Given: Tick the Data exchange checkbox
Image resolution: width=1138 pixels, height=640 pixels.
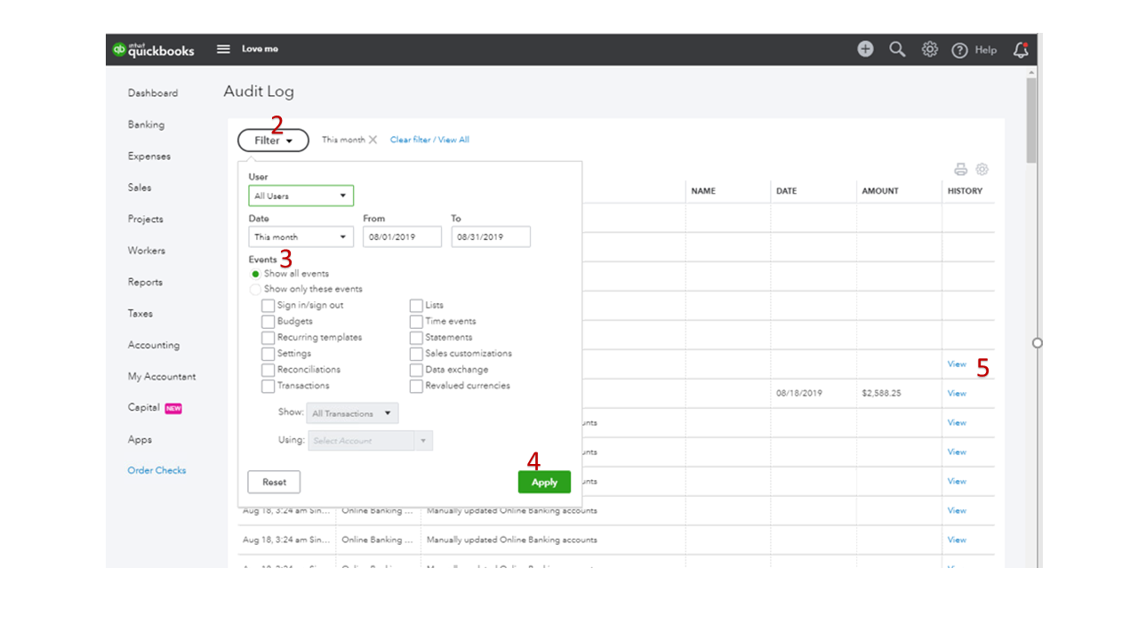Looking at the screenshot, I should tap(416, 370).
